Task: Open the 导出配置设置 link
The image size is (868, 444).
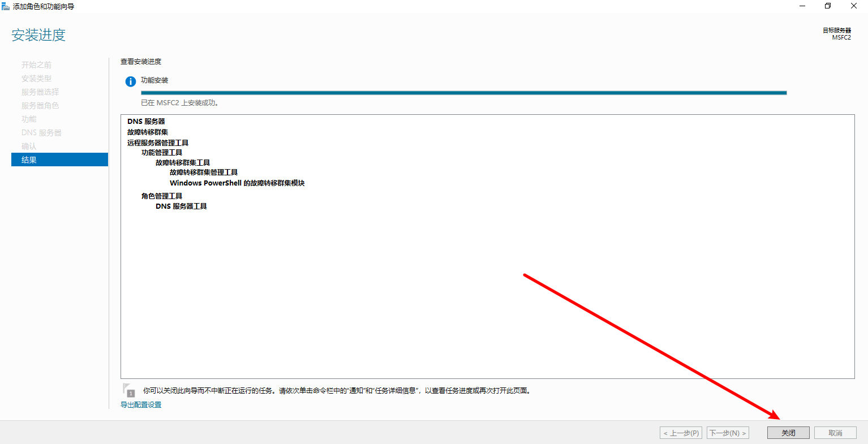Action: (141, 405)
